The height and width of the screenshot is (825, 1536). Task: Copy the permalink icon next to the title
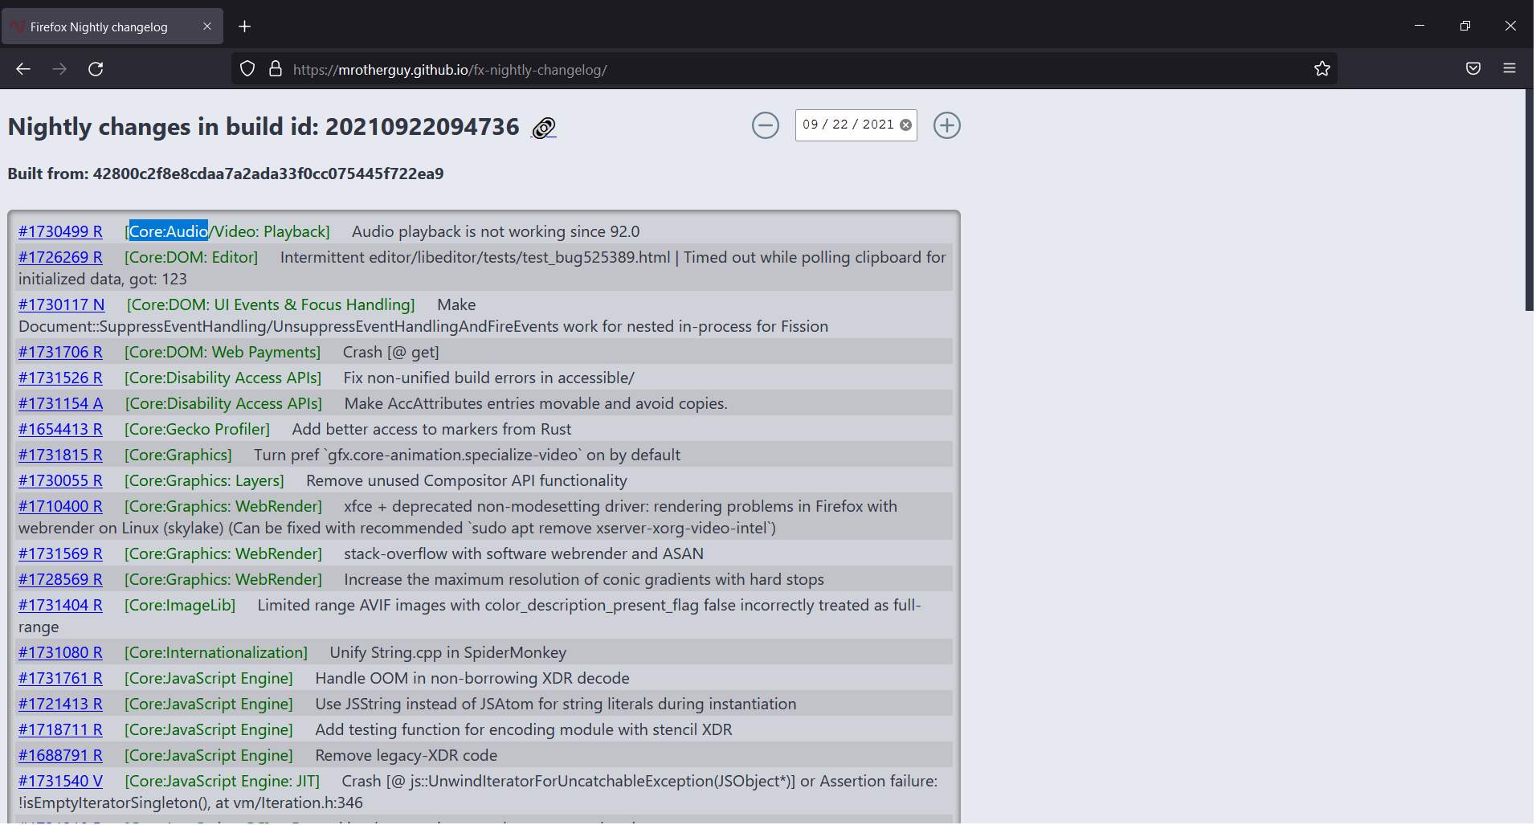(543, 128)
